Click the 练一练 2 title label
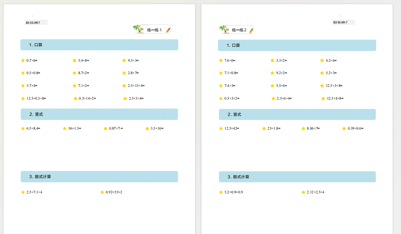 [x=239, y=30]
